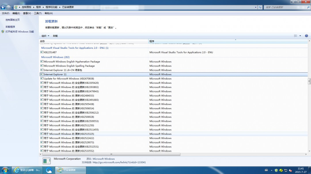Open the 组织 dropdown

point(45,36)
